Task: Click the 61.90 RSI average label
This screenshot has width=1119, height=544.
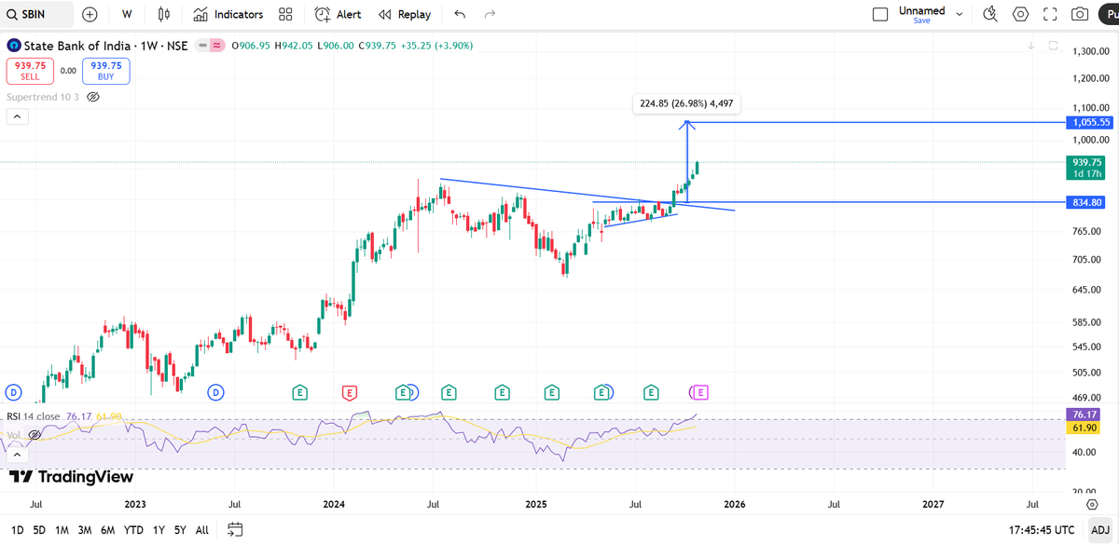Action: (1083, 427)
